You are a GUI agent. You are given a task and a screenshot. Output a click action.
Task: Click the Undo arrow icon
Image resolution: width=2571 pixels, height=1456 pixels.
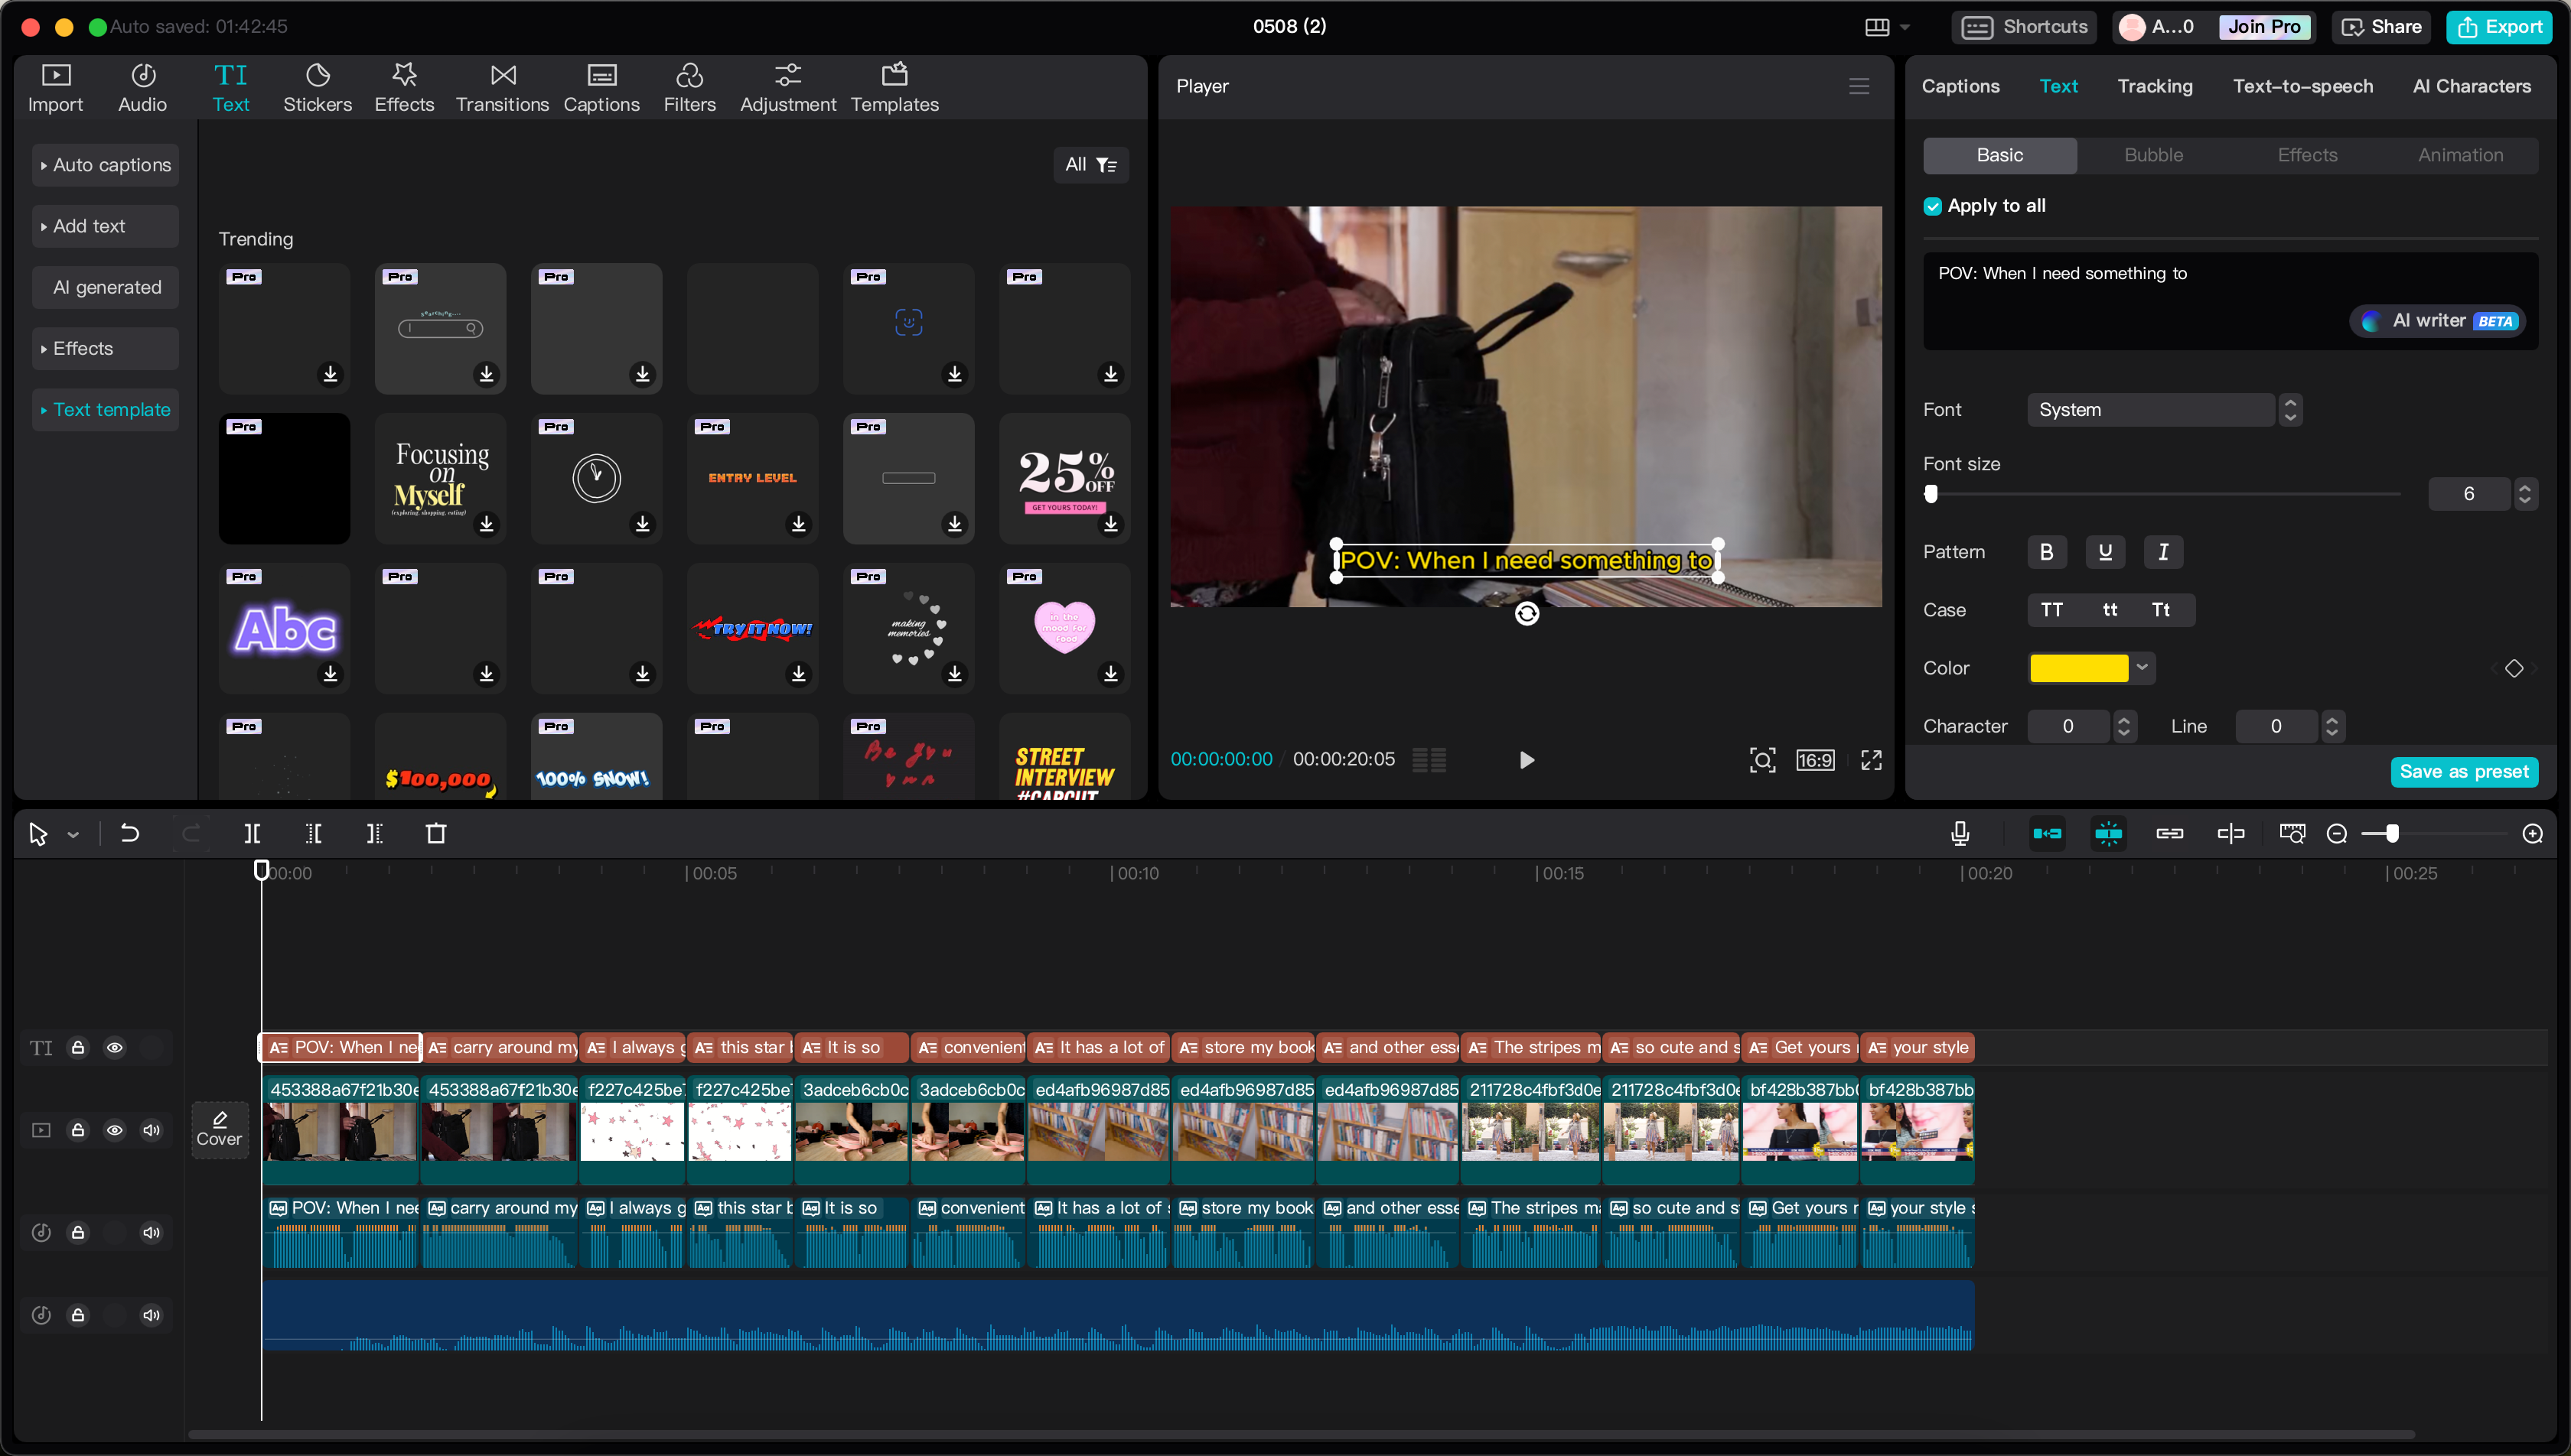(129, 833)
